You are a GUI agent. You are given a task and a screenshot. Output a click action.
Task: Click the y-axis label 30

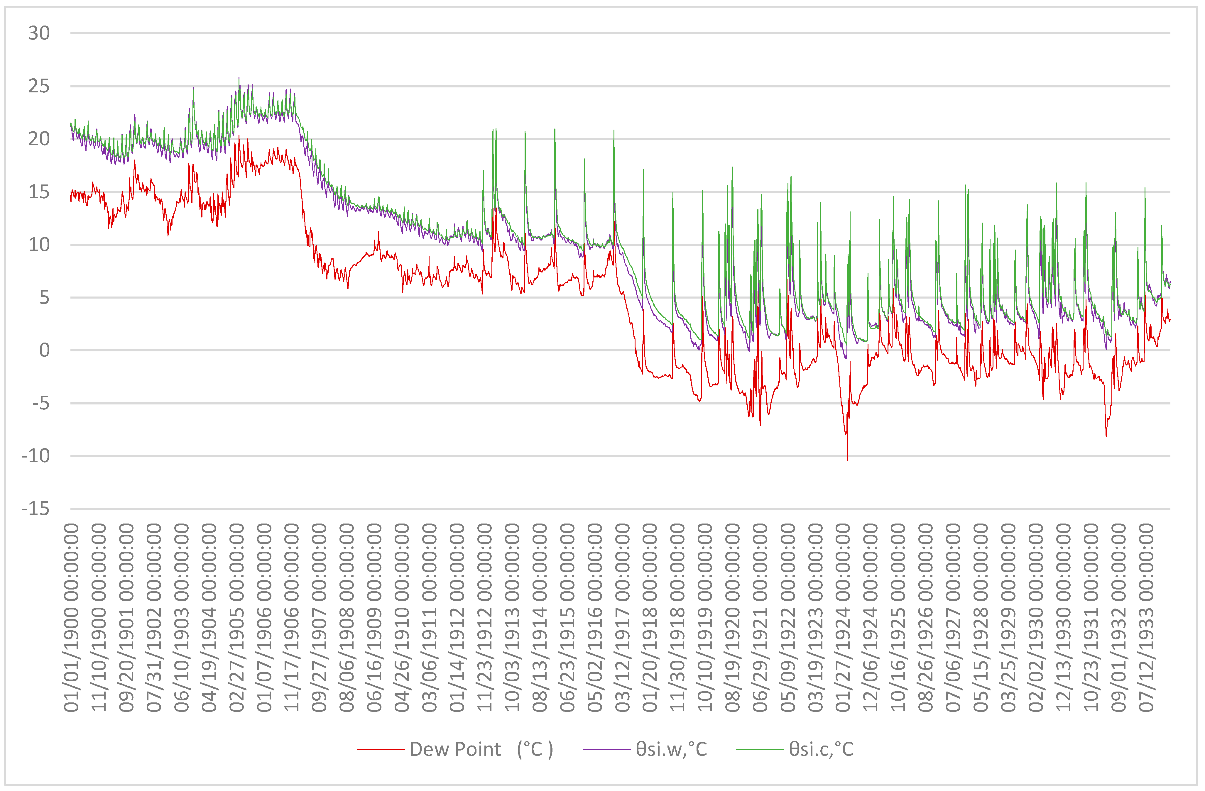(39, 33)
